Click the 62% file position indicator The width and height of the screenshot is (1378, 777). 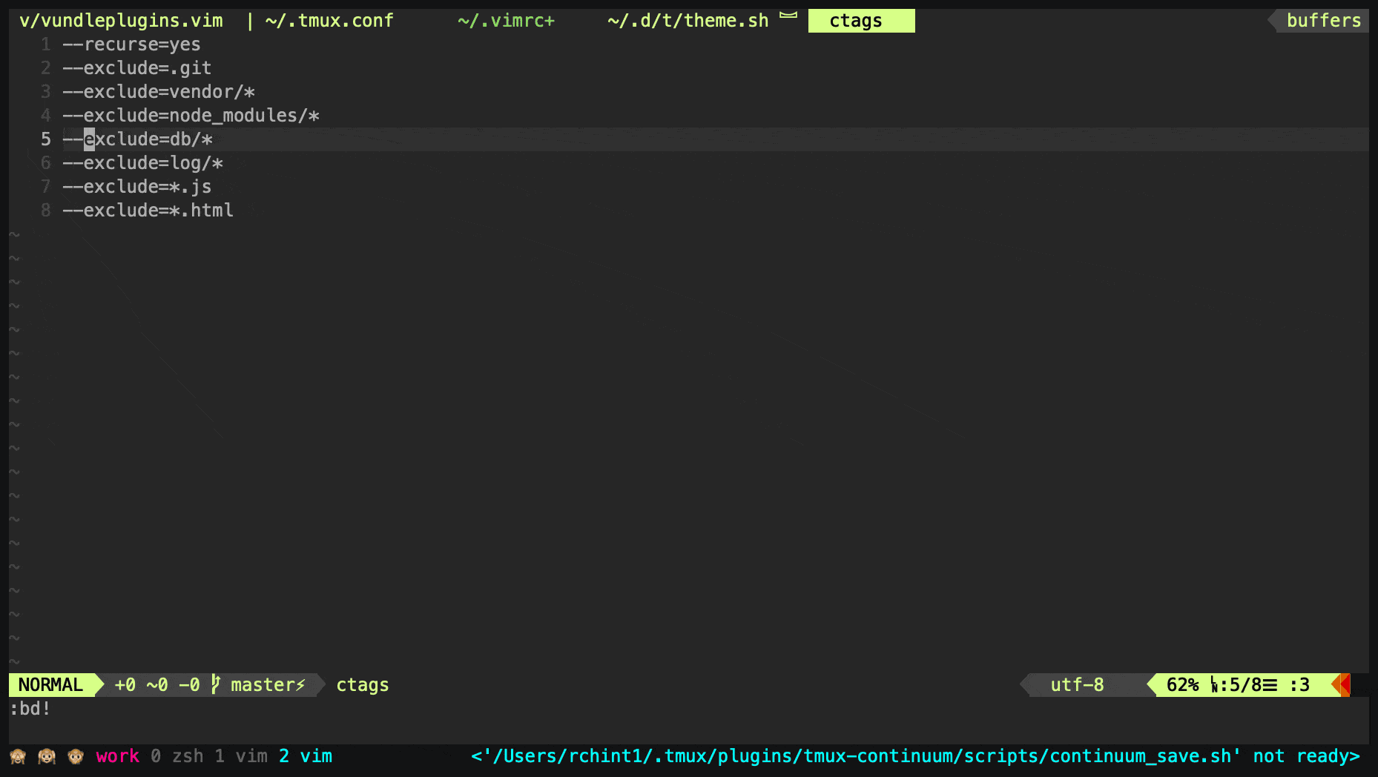pos(1182,685)
